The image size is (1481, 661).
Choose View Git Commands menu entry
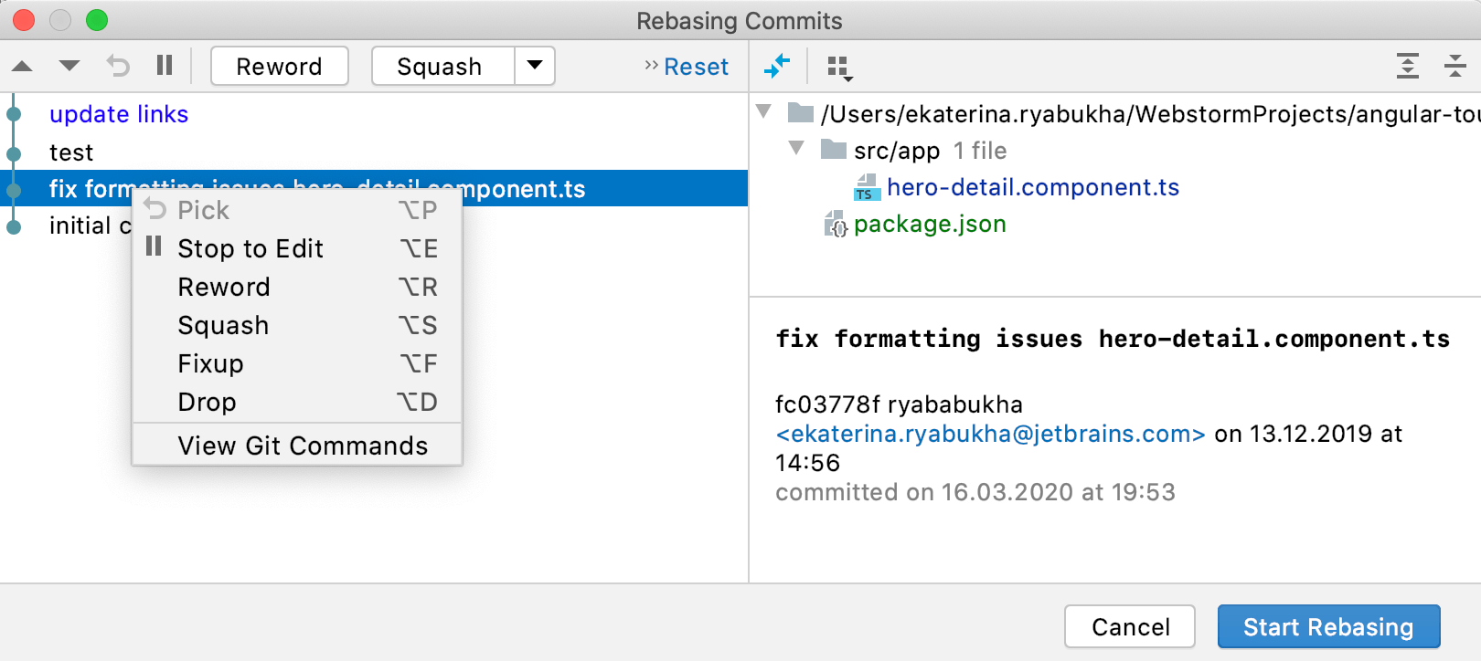coord(297,446)
